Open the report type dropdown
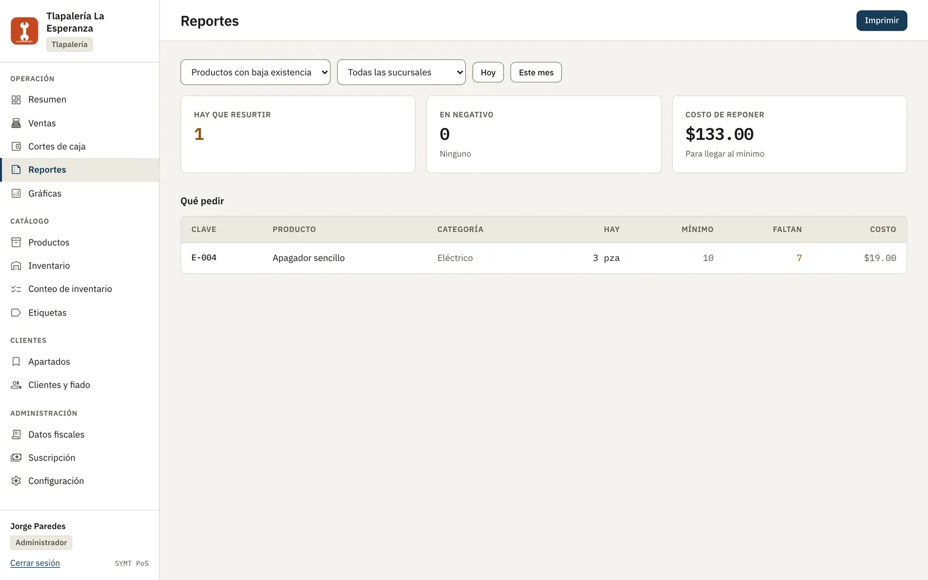928x580 pixels. [x=255, y=72]
